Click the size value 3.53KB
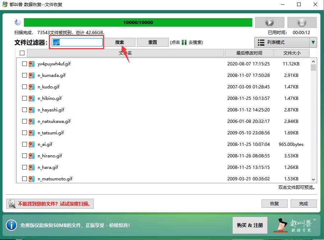Image resolution: width=324 pixels, height=240 pixels. pos(291,156)
